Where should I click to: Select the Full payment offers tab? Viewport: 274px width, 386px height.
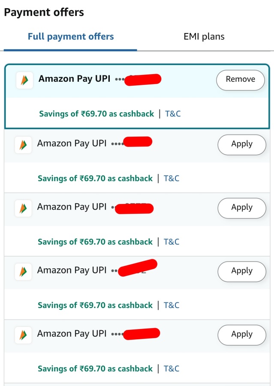(x=70, y=36)
